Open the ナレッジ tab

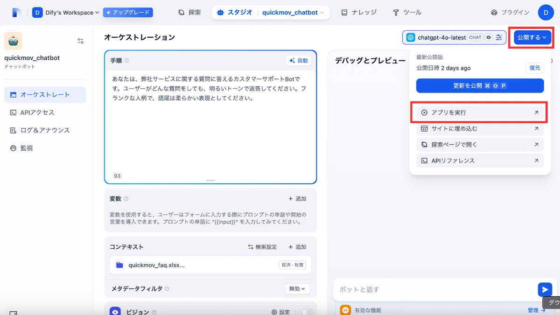pyautogui.click(x=358, y=13)
